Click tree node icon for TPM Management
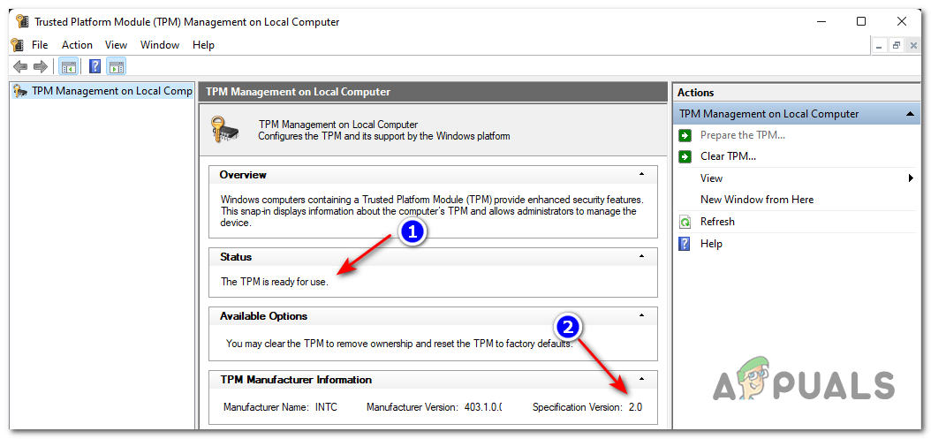The height and width of the screenshot is (439, 931). (x=20, y=92)
